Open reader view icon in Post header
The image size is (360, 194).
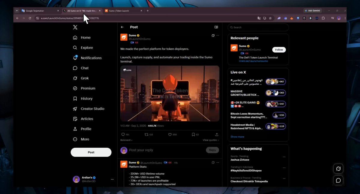pyautogui.click(x=216, y=27)
